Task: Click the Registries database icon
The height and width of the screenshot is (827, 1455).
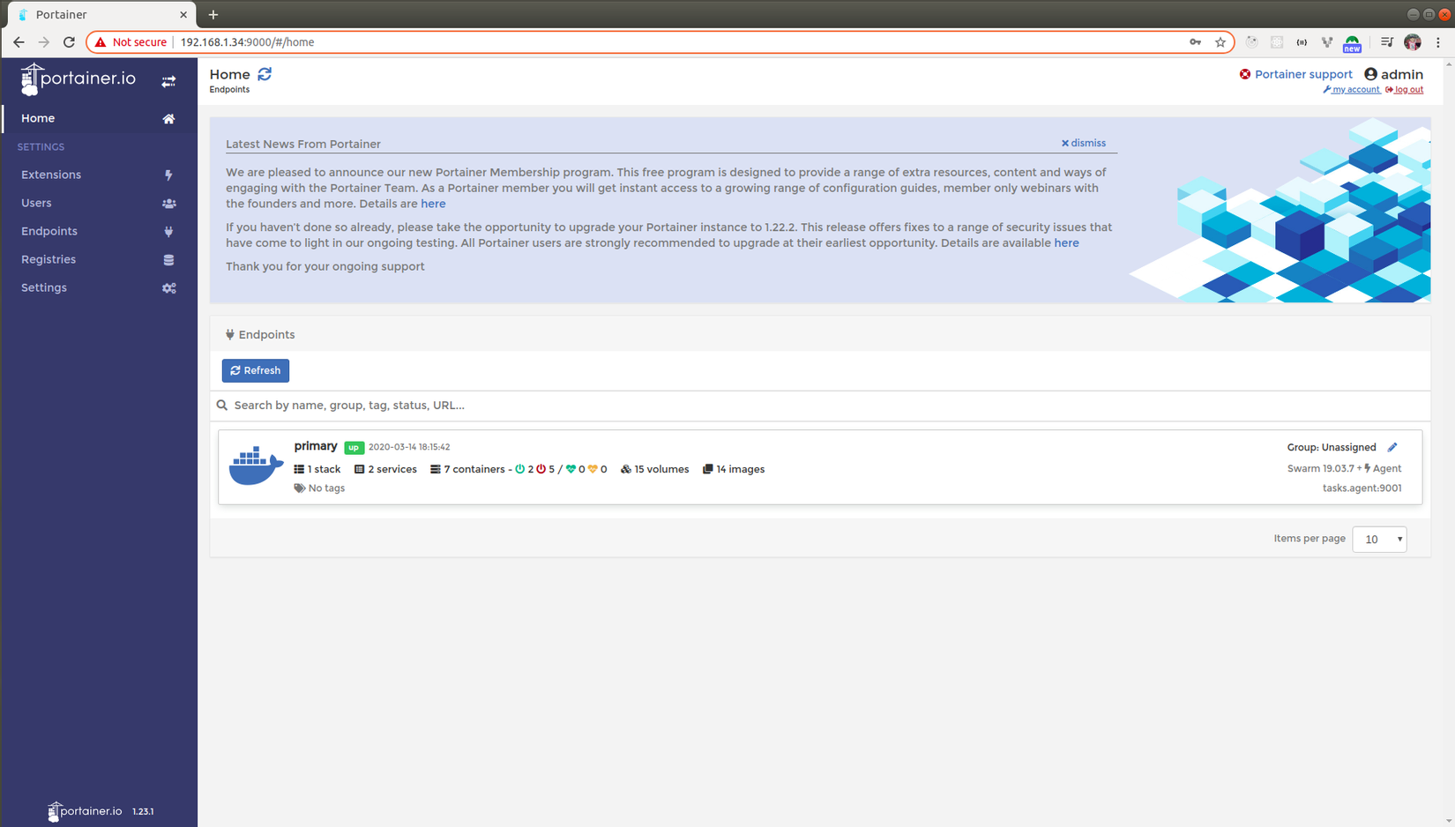Action: tap(168, 260)
